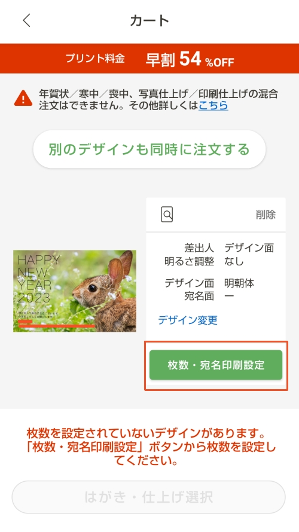Open the デザイン変更 link

tap(188, 320)
